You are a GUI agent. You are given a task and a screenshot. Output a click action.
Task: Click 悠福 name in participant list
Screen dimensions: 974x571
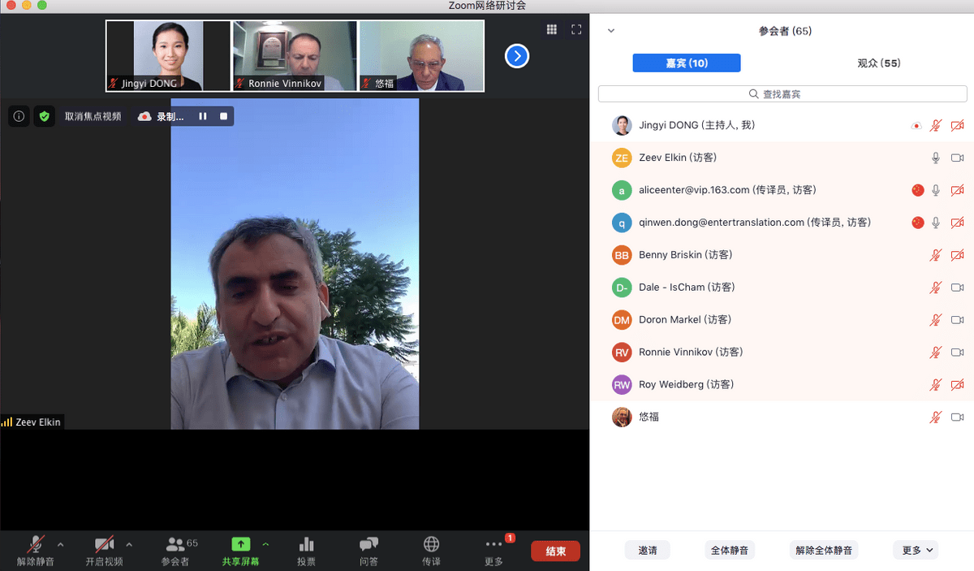649,417
